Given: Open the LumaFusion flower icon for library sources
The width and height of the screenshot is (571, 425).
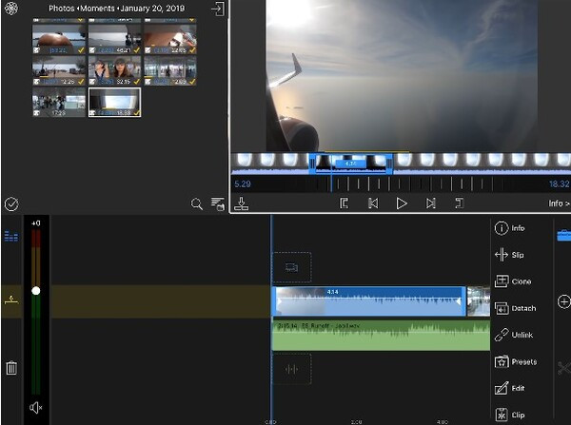Looking at the screenshot, I should (10, 9).
